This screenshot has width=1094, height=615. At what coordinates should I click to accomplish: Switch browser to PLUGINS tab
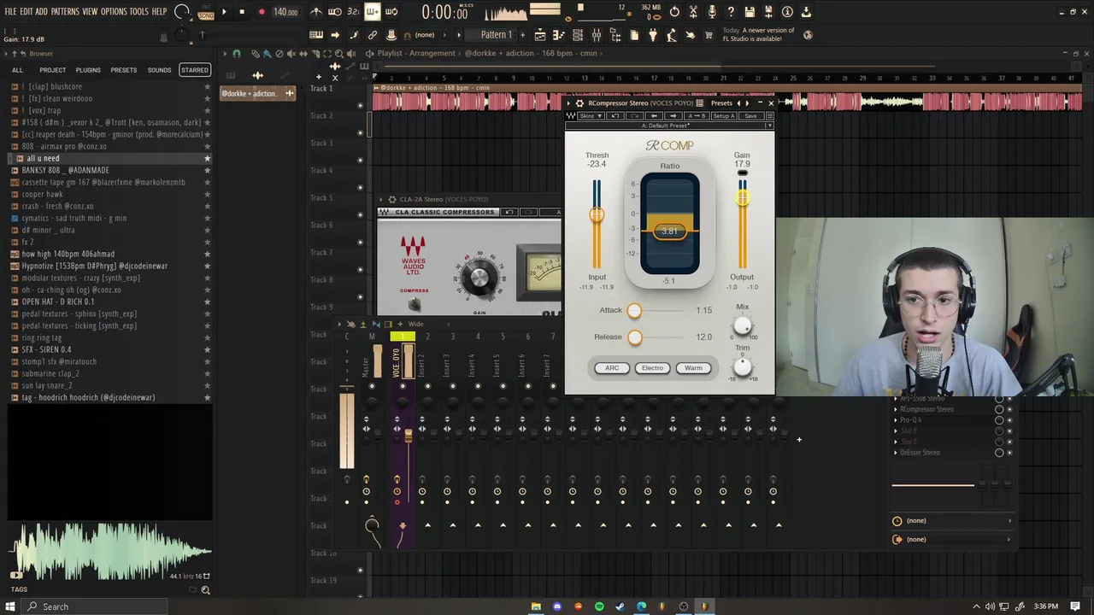88,70
